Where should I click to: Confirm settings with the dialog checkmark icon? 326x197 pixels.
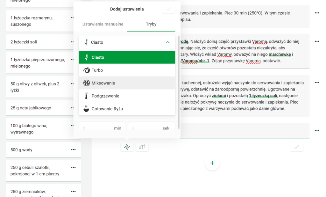tap(169, 9)
